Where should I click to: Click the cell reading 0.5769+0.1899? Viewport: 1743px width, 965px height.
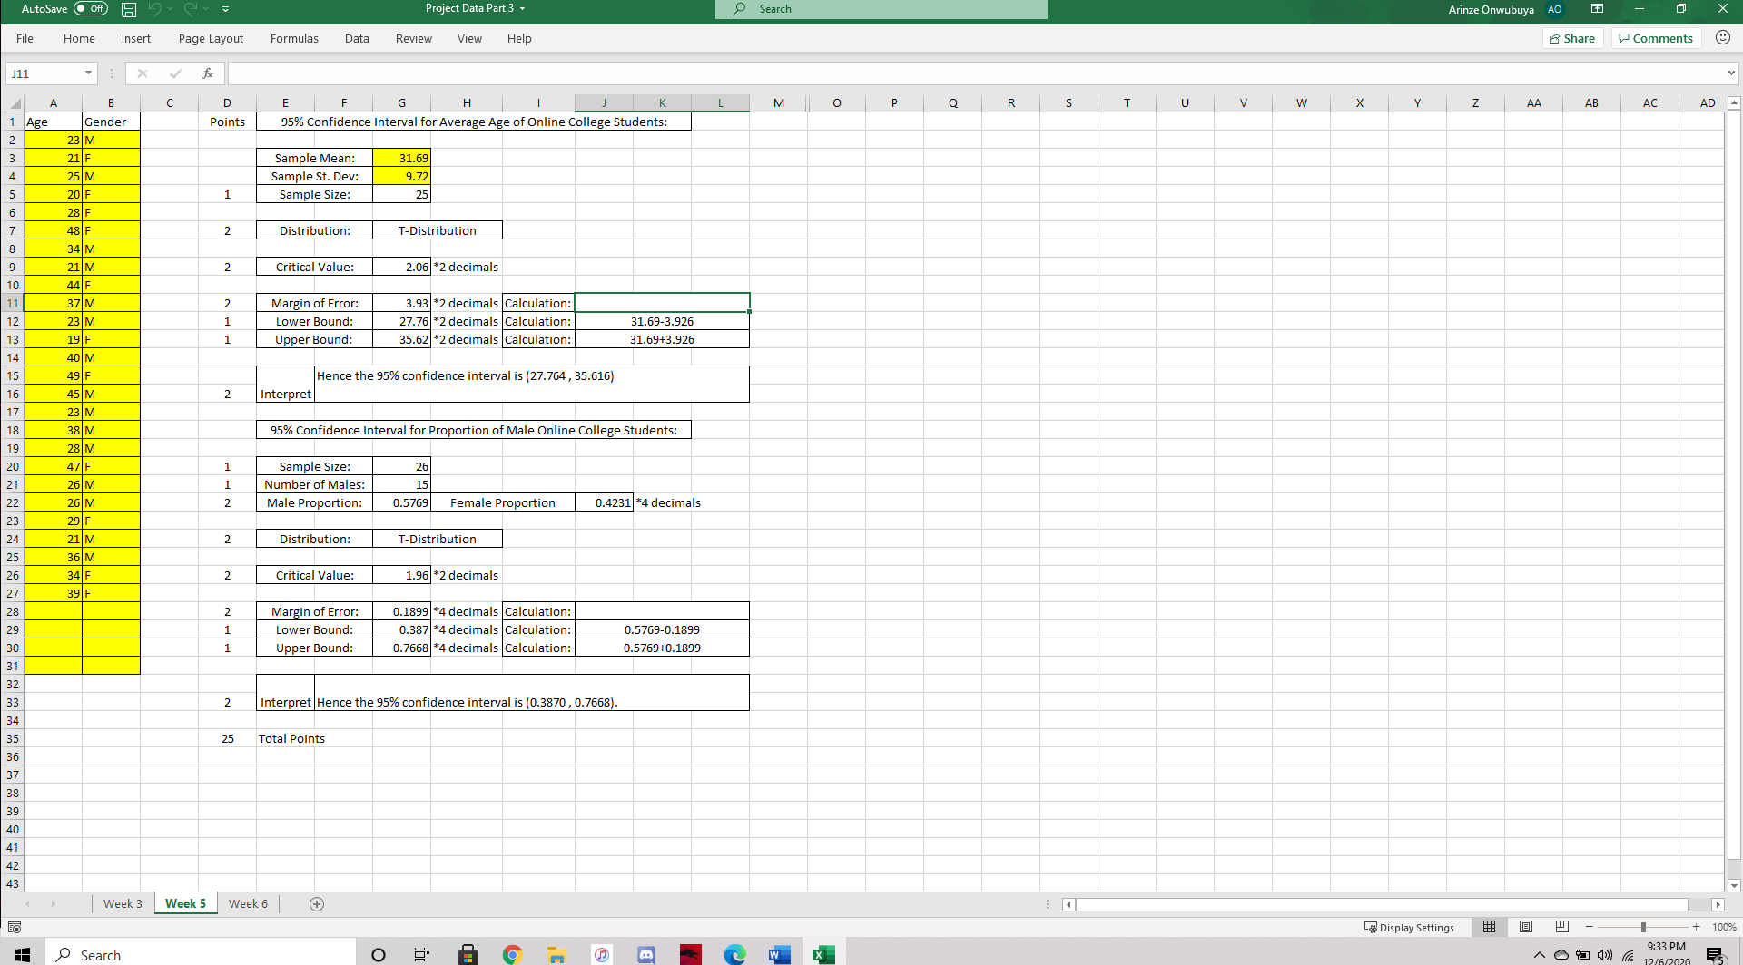(662, 648)
